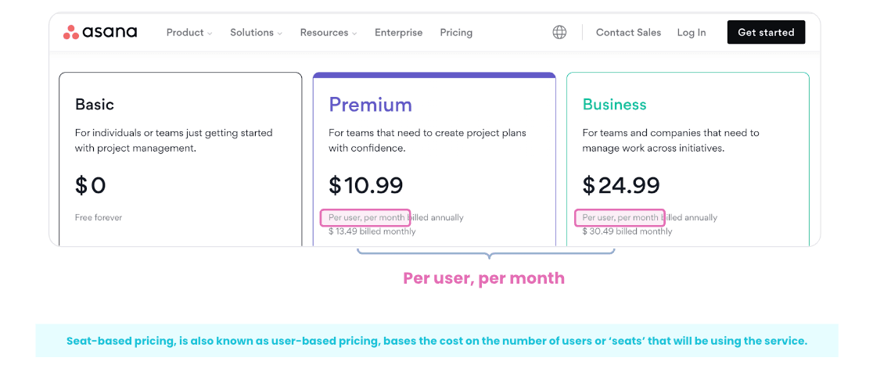The image size is (891, 372).
Task: Go to the Pricing page
Action: tap(456, 33)
